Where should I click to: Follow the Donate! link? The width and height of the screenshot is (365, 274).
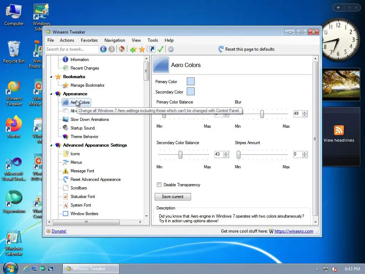pyautogui.click(x=59, y=231)
